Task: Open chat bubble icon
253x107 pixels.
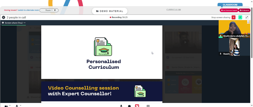Action: pos(129,106)
